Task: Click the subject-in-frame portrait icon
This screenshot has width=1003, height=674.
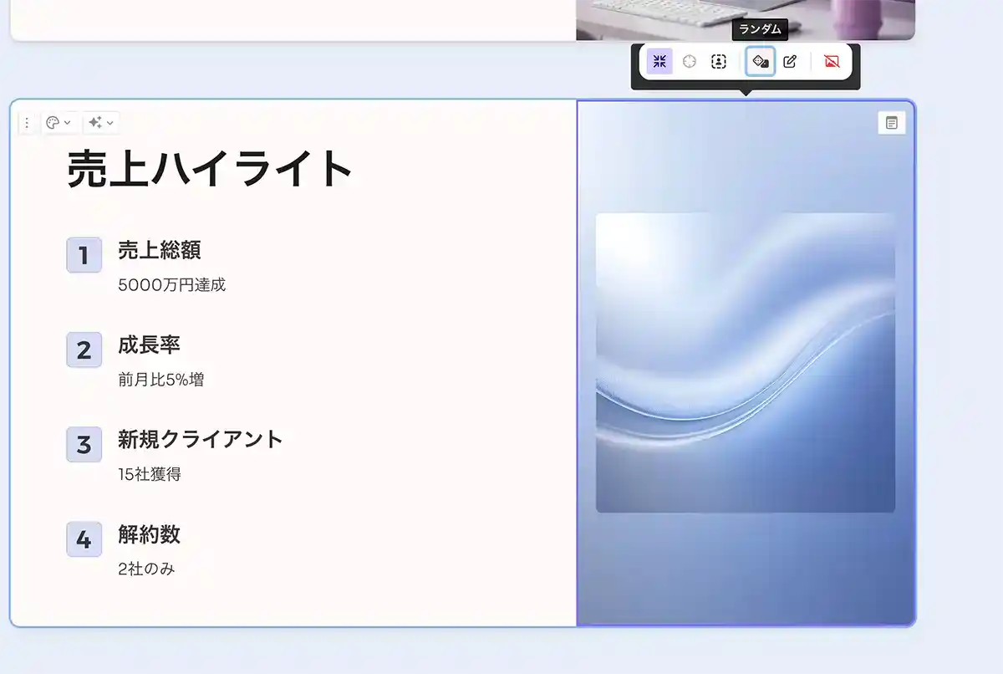Action: click(x=719, y=61)
